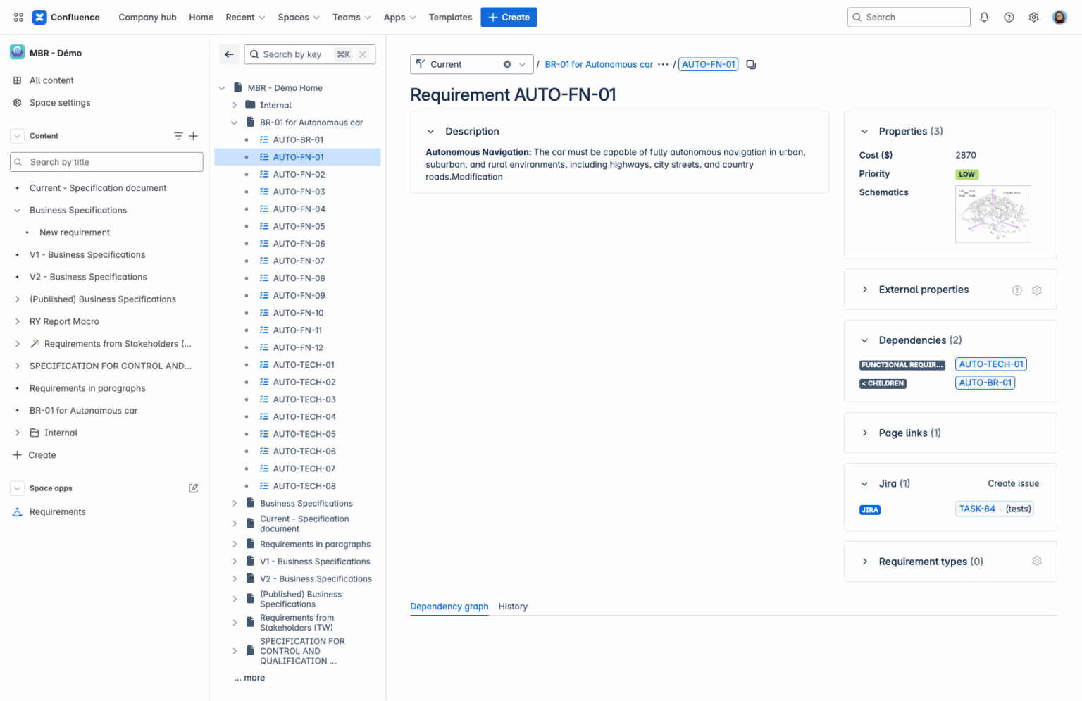
Task: Open Templates from the top navigation
Action: tap(450, 17)
